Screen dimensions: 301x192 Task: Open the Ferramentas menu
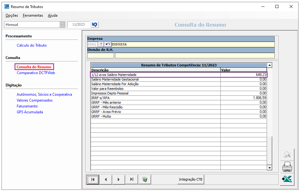point(33,15)
